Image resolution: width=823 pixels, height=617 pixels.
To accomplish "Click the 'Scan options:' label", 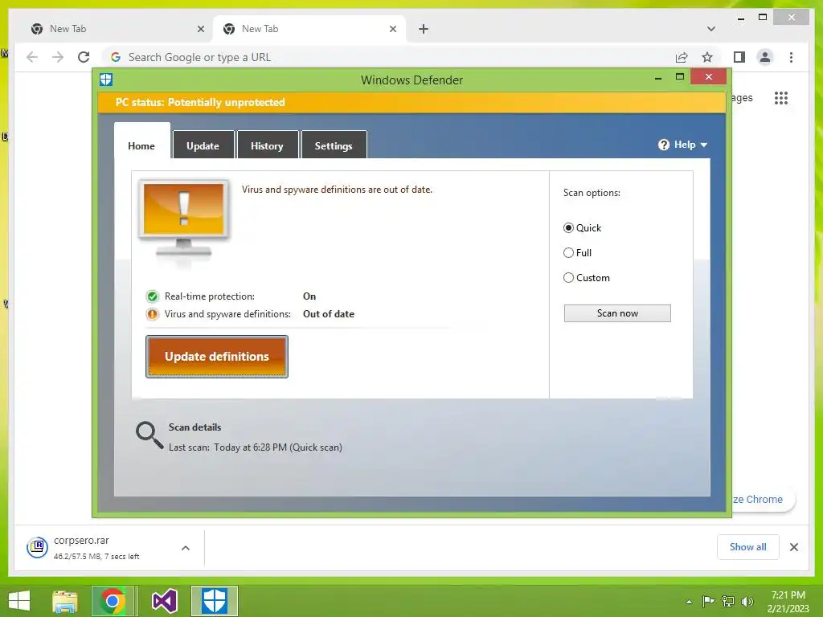I will click(x=592, y=193).
